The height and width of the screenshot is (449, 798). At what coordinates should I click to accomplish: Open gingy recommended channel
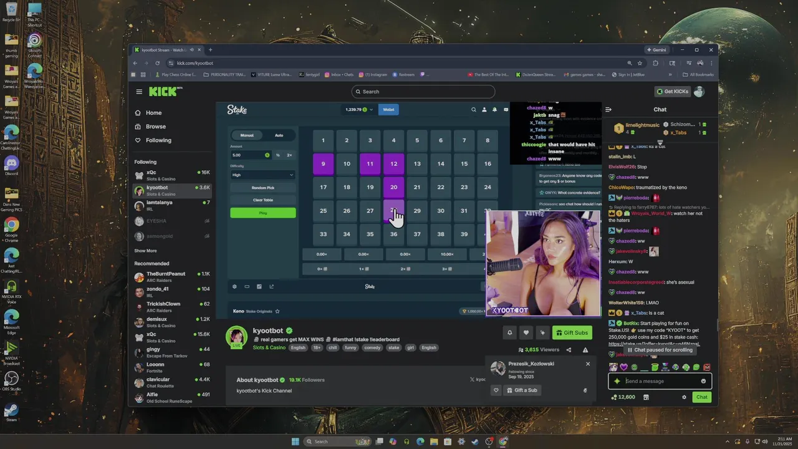pyautogui.click(x=171, y=352)
